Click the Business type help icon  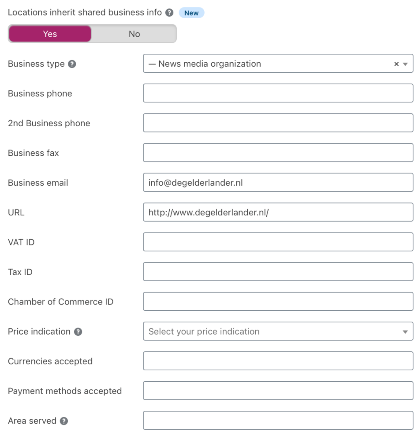click(72, 64)
